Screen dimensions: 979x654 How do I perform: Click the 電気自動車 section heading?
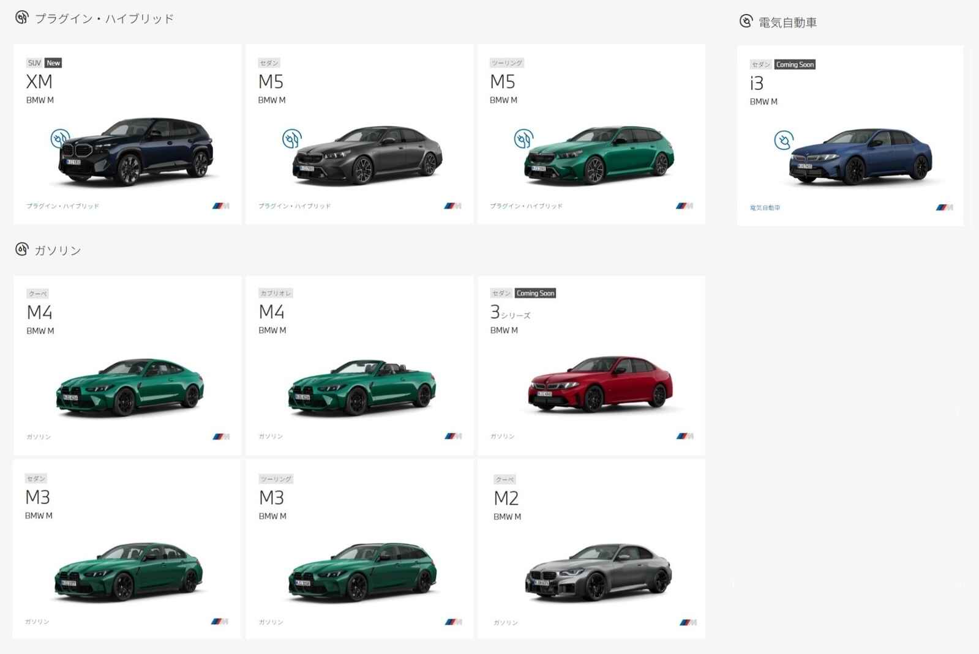coord(787,23)
